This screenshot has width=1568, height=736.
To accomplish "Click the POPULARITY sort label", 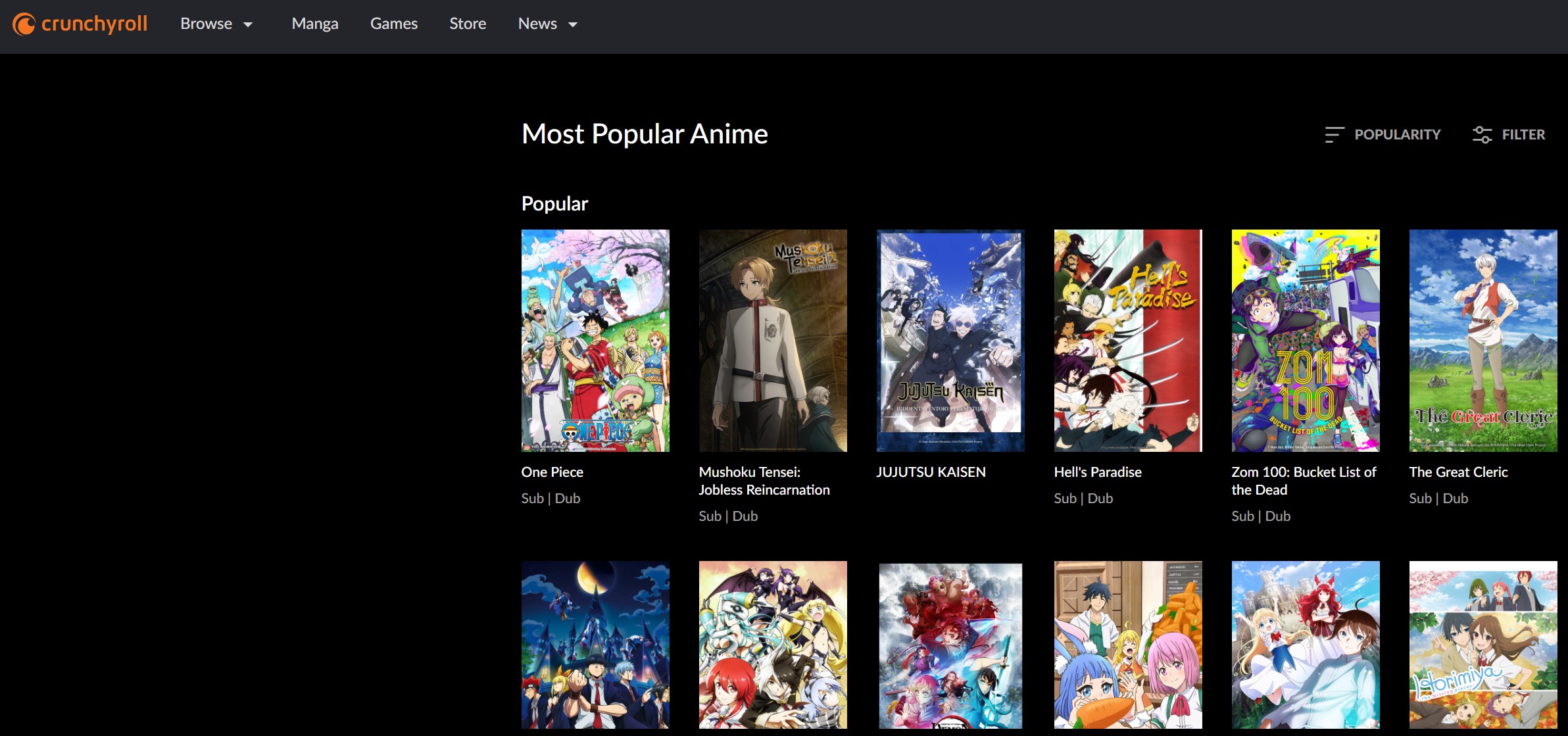I will (1397, 135).
